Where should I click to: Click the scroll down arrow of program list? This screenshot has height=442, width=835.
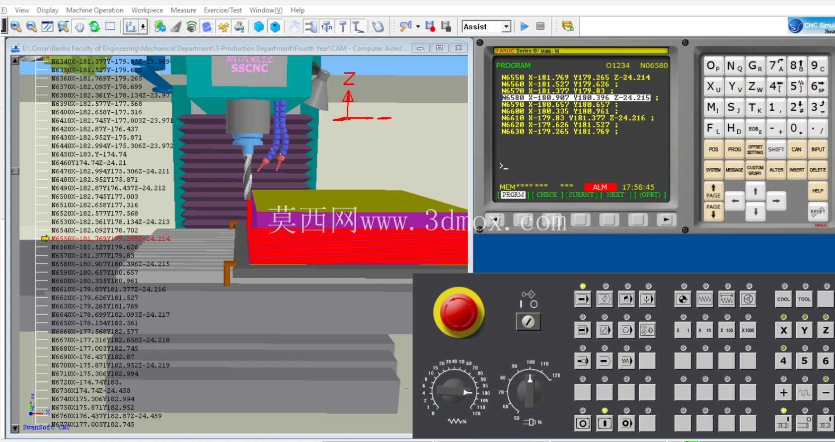click(x=15, y=428)
